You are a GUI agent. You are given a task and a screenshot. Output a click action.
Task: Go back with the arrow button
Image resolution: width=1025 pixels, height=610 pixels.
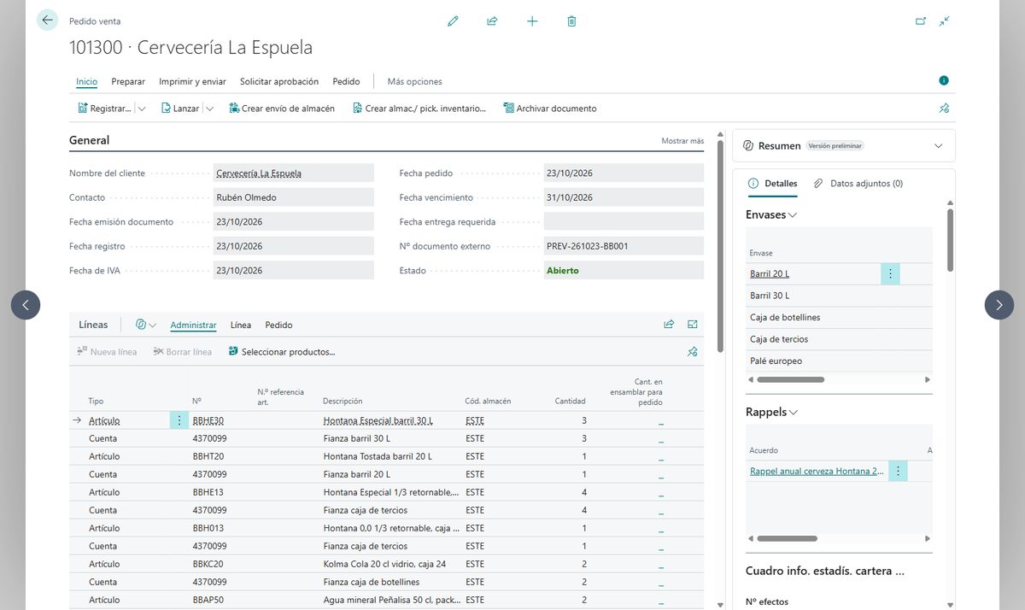coord(47,21)
